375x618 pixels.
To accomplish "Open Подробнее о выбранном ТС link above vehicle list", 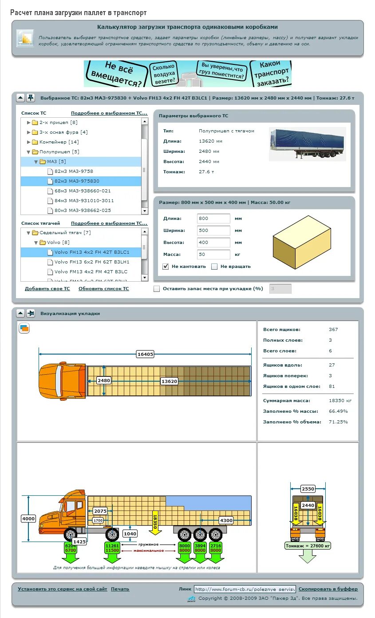I will click(109, 113).
